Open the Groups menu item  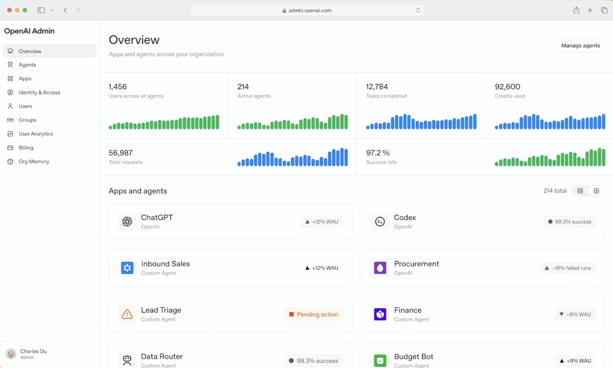(x=49, y=120)
